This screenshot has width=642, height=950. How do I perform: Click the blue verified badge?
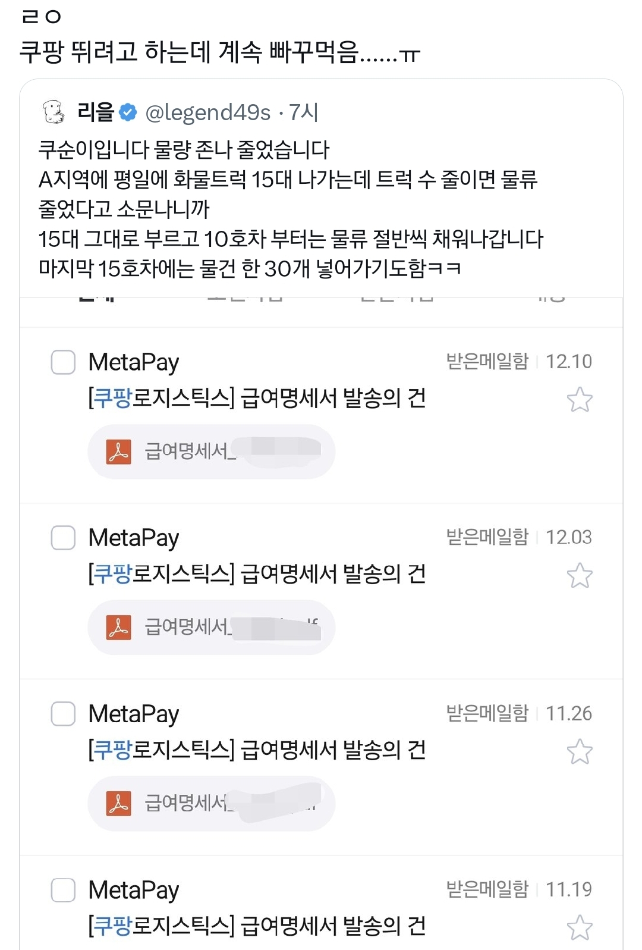(128, 112)
